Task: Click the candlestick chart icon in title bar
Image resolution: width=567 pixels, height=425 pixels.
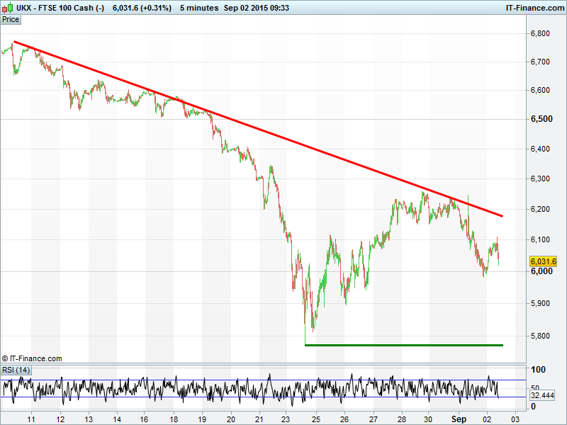Action: tap(7, 8)
